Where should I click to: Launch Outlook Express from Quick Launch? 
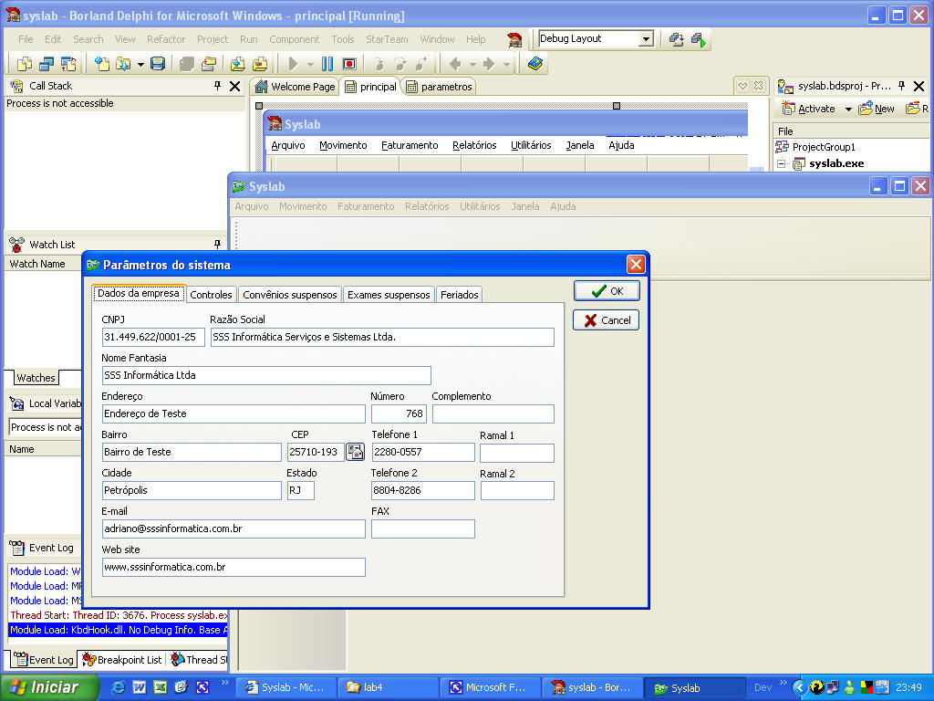pos(182,687)
